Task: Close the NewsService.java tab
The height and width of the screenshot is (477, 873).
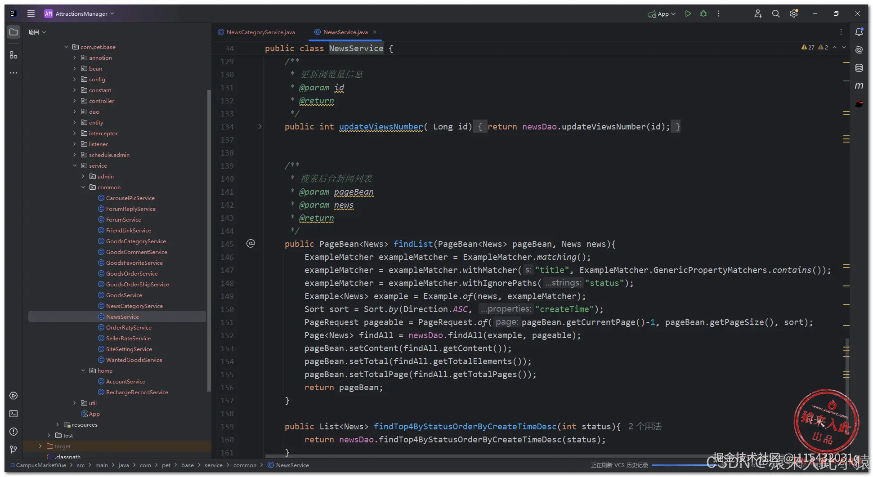Action: pos(375,32)
